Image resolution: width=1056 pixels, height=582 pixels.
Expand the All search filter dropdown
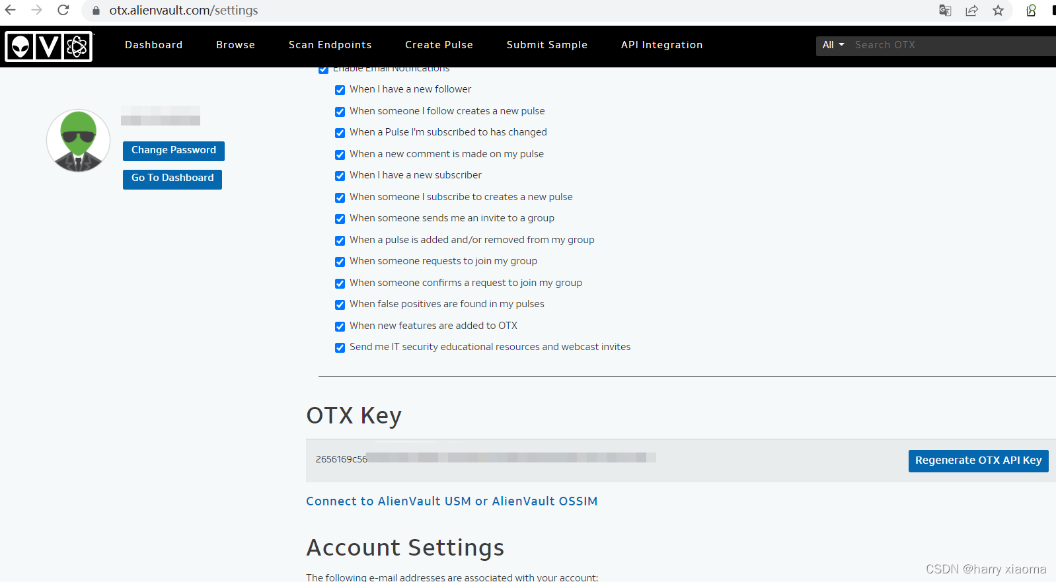pos(833,45)
